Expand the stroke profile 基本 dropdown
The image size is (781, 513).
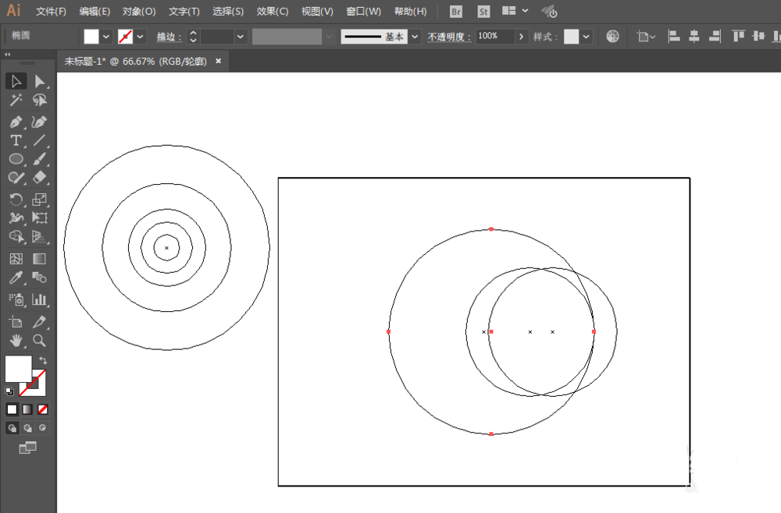click(415, 37)
